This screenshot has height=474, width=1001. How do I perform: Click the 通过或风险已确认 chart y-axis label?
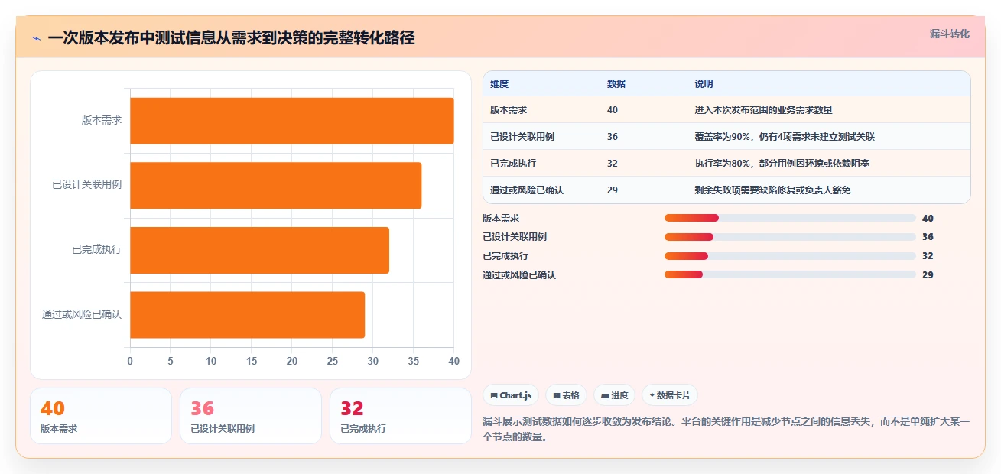point(82,314)
